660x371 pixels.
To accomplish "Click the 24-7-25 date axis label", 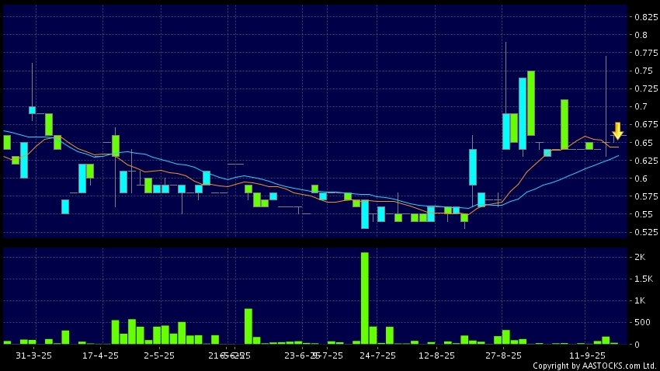I will [379, 355].
